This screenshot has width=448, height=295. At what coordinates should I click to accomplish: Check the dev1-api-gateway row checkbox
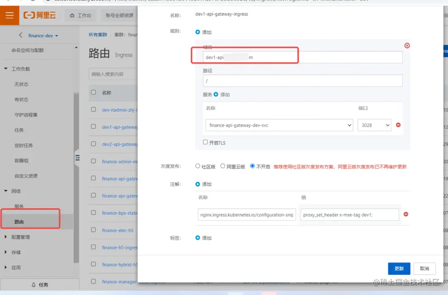coord(93,127)
